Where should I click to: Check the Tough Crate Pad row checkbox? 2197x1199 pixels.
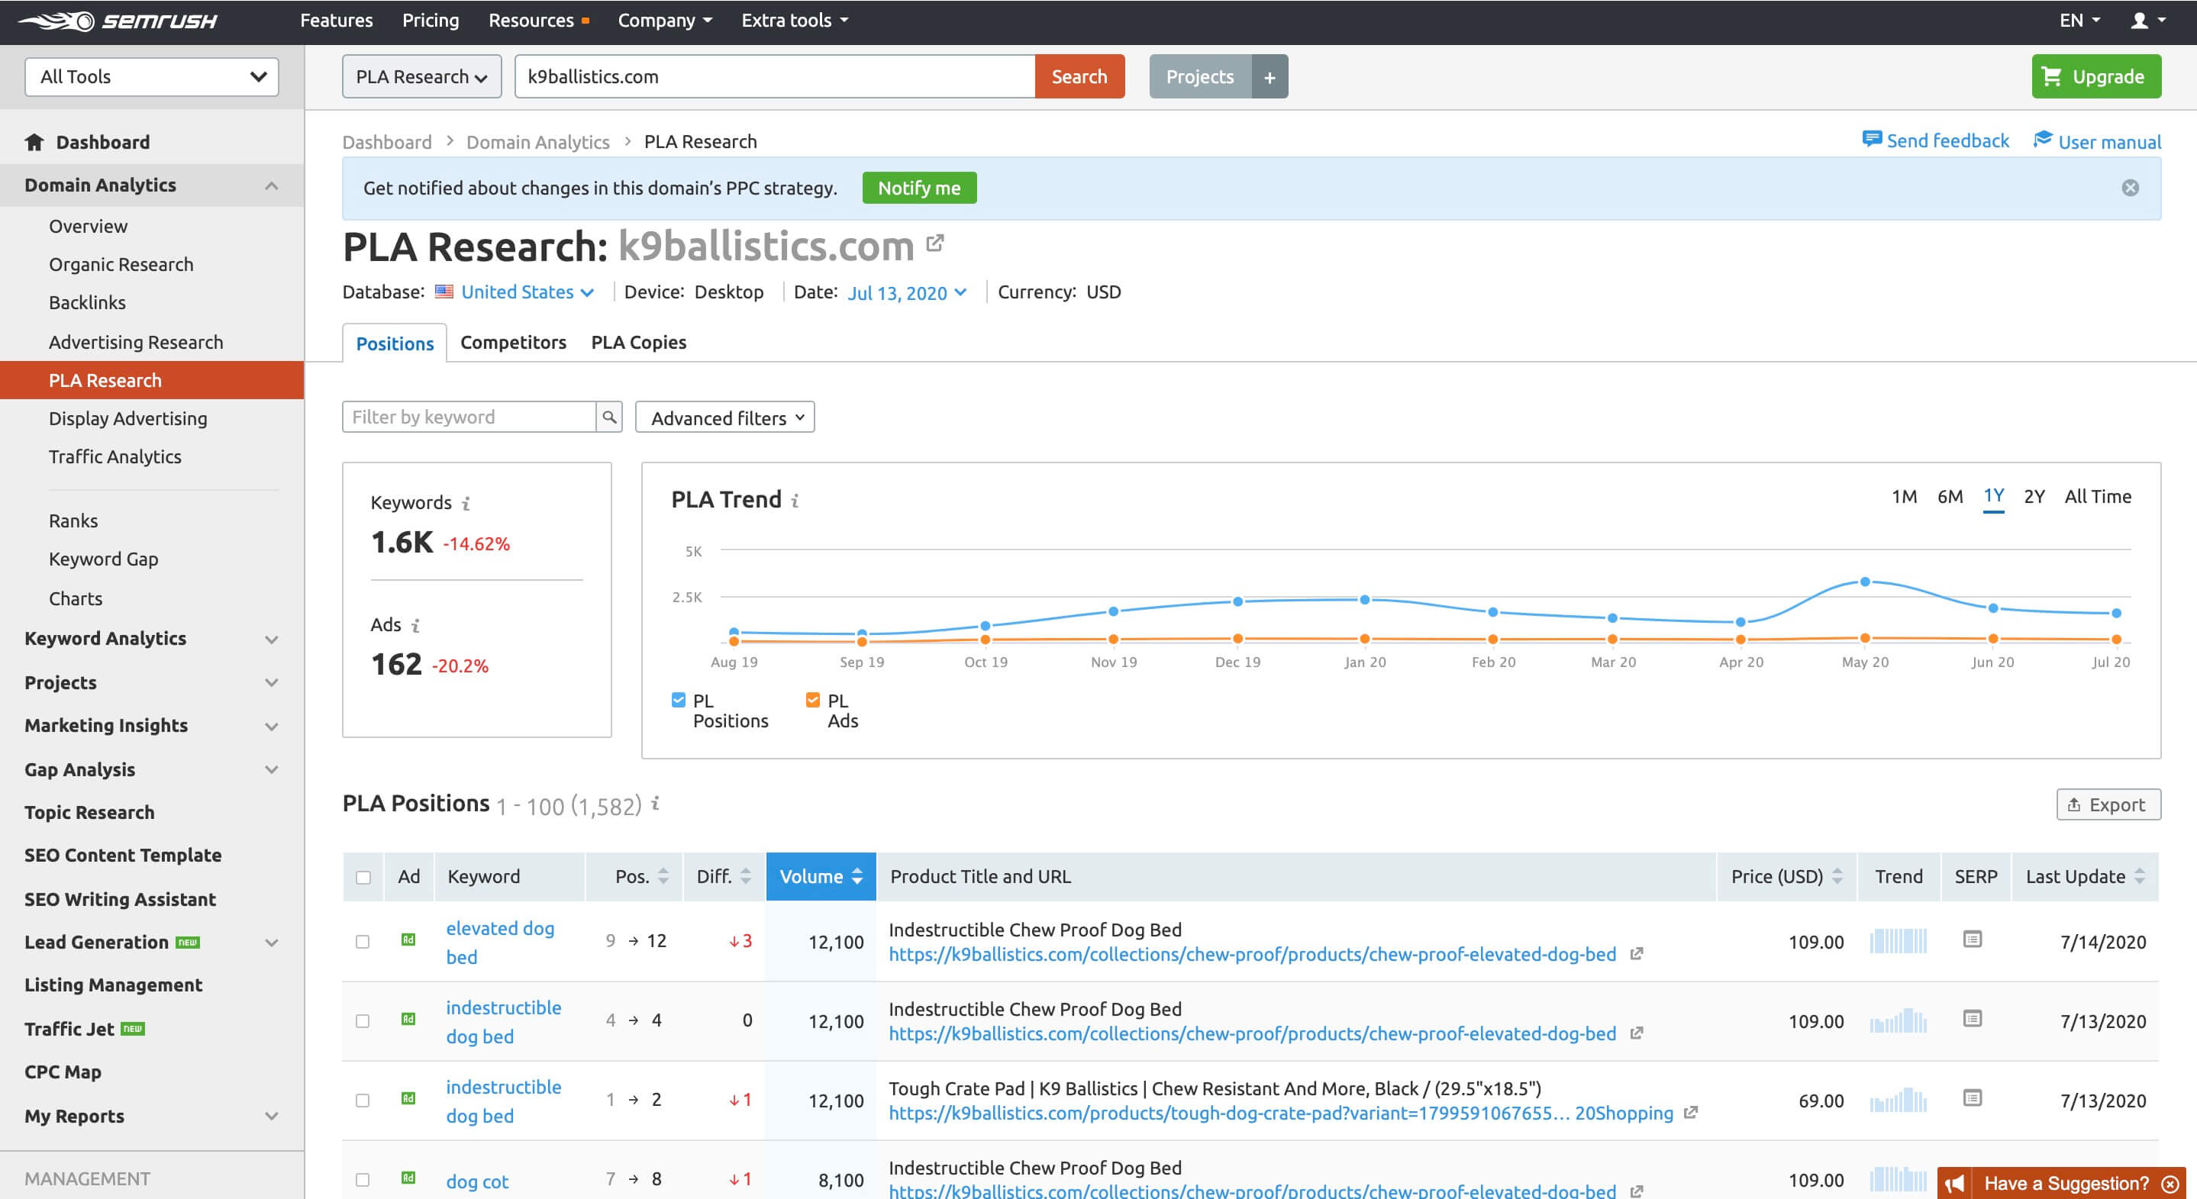363,1100
